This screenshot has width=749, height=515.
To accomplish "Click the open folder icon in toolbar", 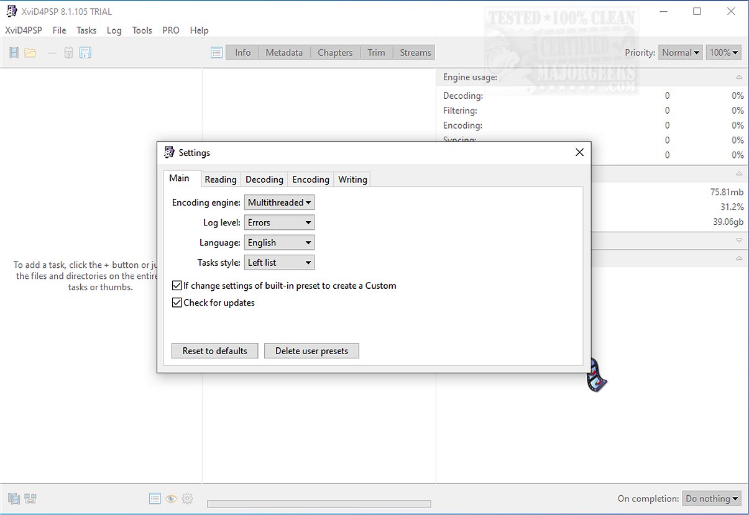I will [x=30, y=53].
